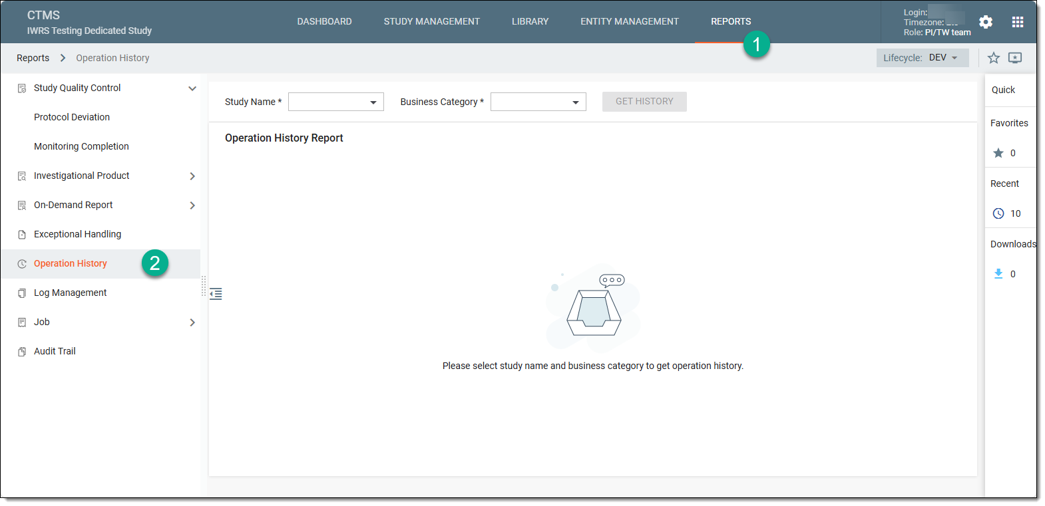The height and width of the screenshot is (506, 1045).
Task: Click the Role PI/TW team text
Action: point(937,33)
